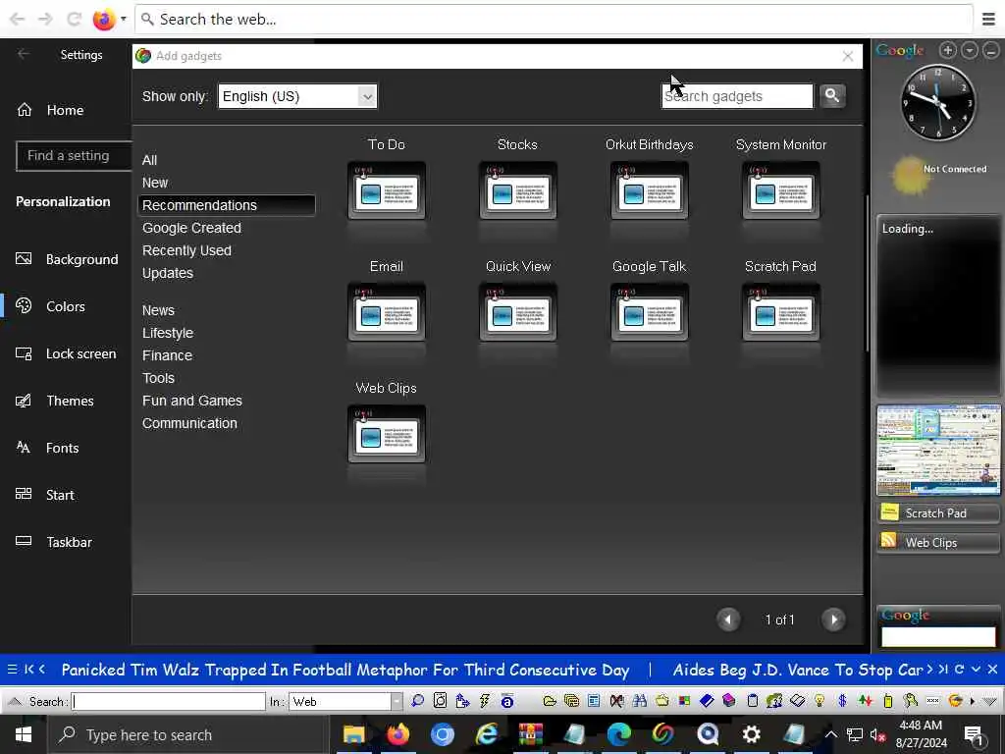Show News gadgets category
This screenshot has height=754, width=1005.
[158, 310]
